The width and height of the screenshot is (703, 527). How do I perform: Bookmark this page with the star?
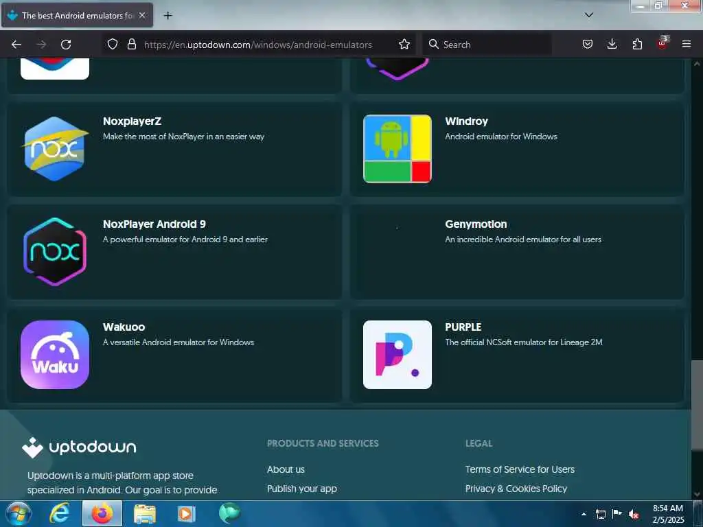tap(404, 45)
